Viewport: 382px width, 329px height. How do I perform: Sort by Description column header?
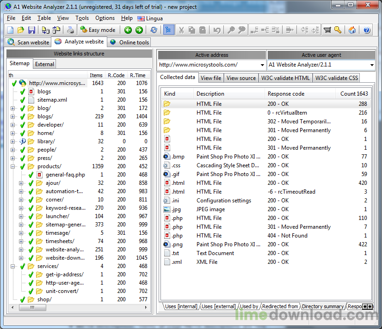point(229,94)
